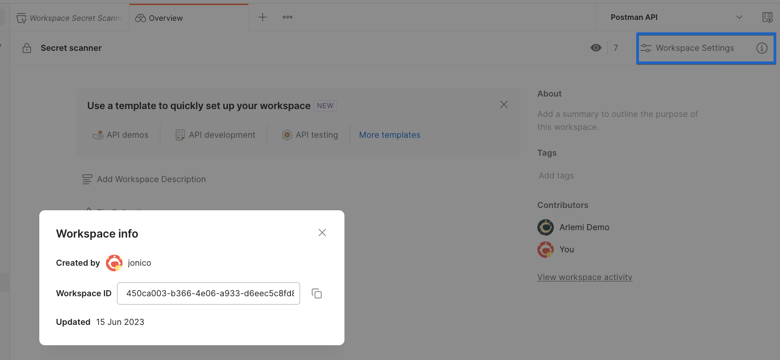Click the updated date 15 Jun 2023
The image size is (780, 360).
(x=120, y=322)
